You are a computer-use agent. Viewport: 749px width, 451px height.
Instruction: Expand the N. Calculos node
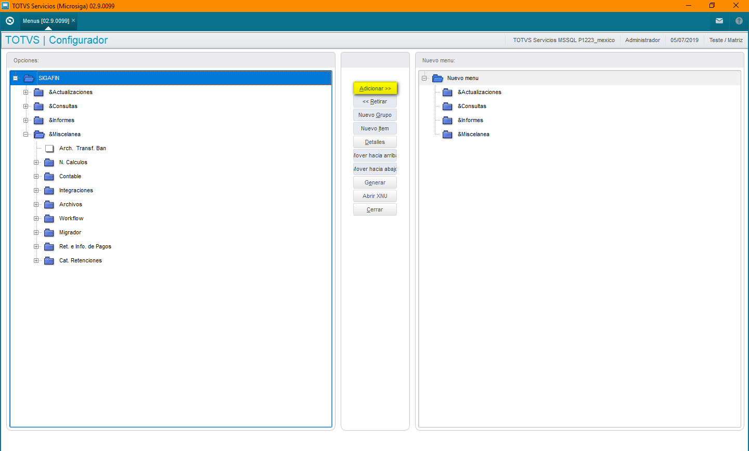coord(36,162)
